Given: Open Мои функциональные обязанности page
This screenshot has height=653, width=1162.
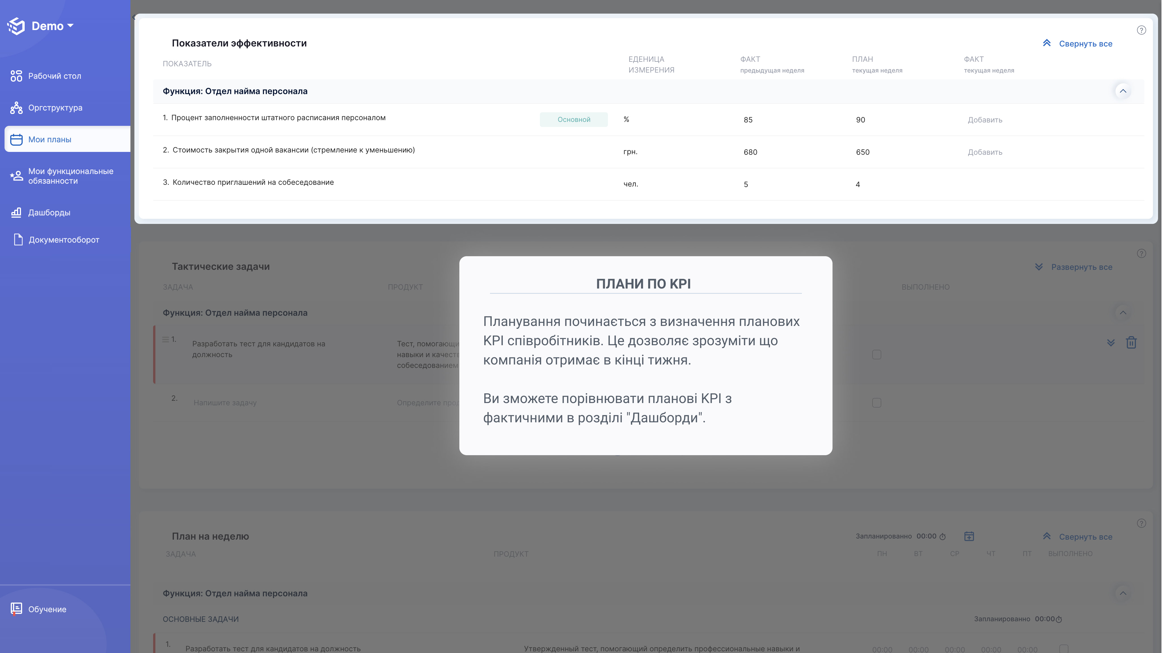Looking at the screenshot, I should [71, 176].
